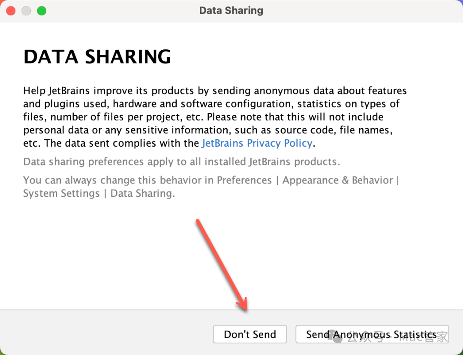The image size is (463, 355).
Task: Click the Don't Send button
Action: pos(250,334)
